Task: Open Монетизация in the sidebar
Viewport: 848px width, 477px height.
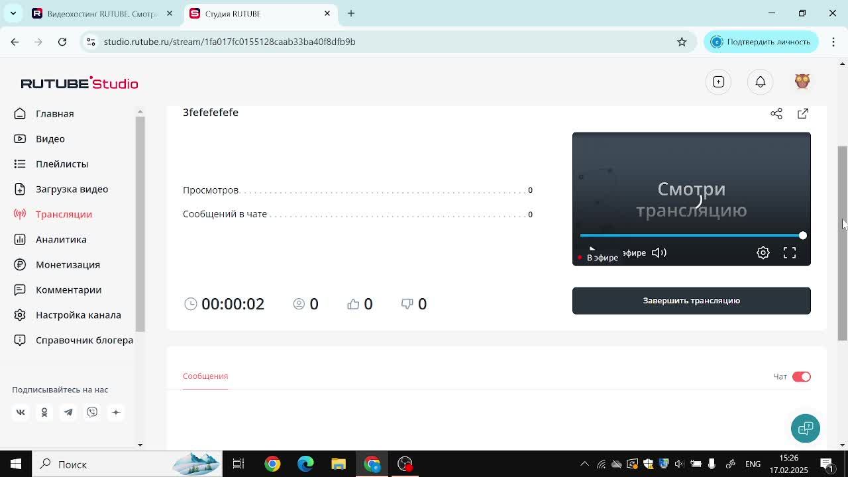Action: 68,264
